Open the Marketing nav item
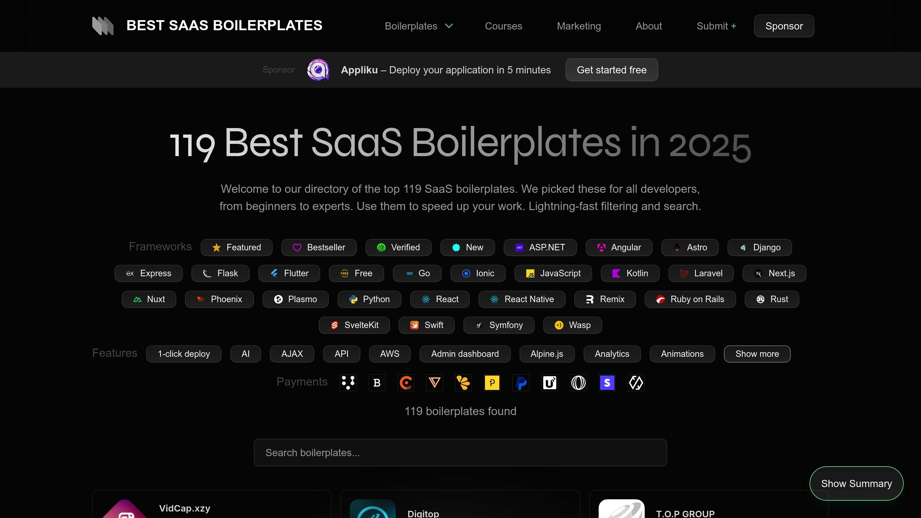This screenshot has width=921, height=518. [579, 26]
